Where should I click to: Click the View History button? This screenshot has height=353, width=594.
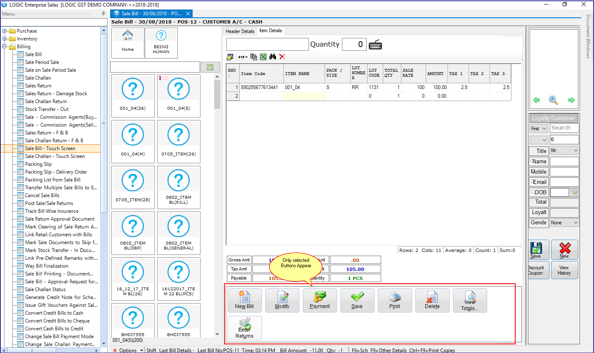[x=564, y=271]
